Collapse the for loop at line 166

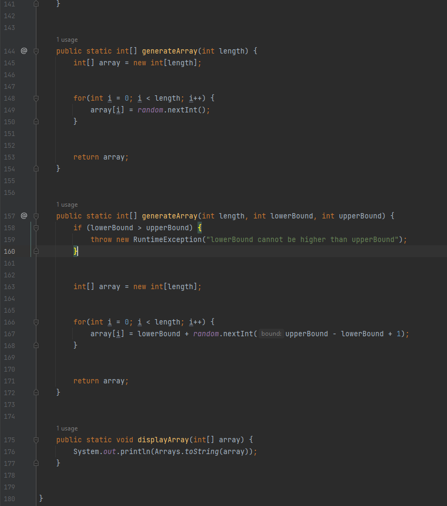tap(36, 322)
